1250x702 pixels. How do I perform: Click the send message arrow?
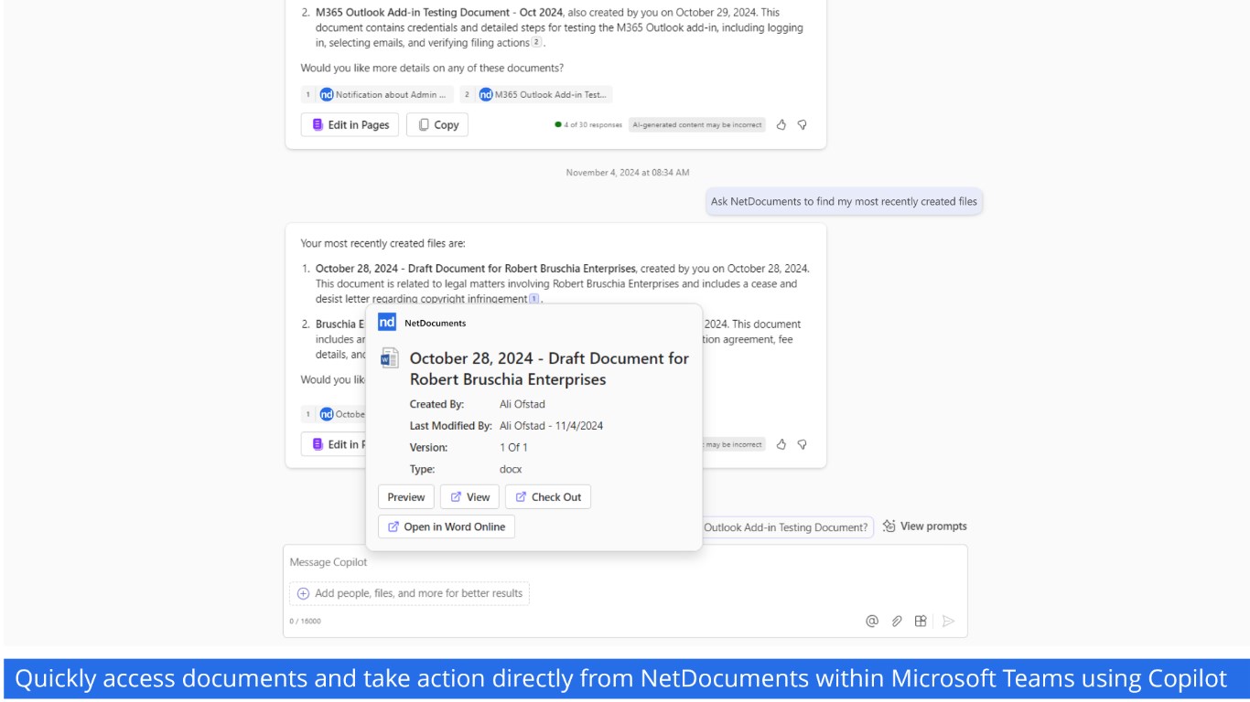tap(948, 621)
